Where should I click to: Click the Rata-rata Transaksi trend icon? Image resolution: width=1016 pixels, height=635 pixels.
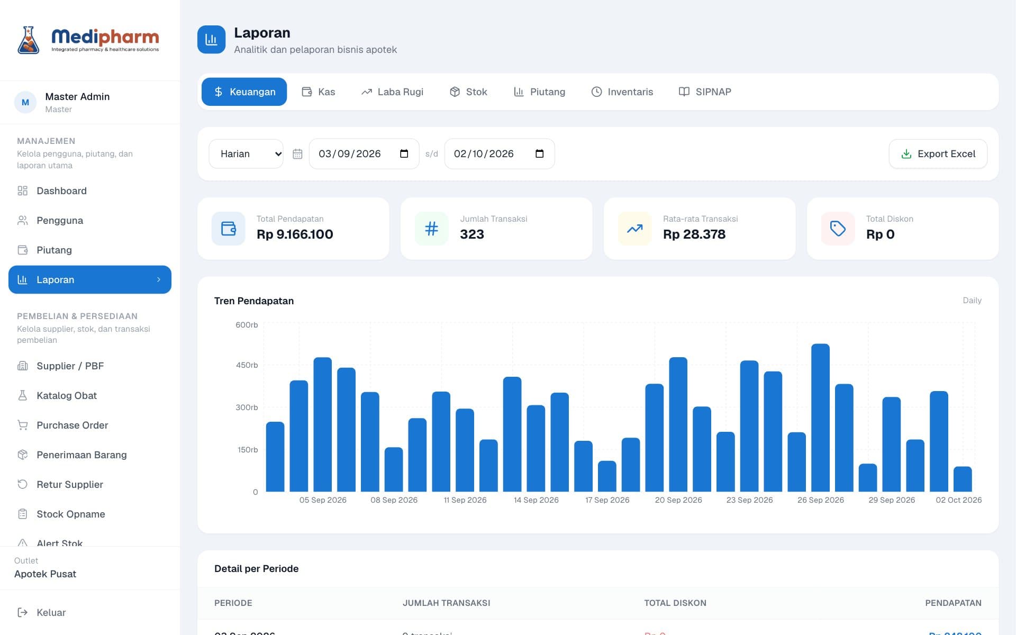634,229
